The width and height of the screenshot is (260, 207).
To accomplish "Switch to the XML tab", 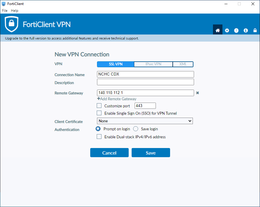I will click(x=183, y=64).
